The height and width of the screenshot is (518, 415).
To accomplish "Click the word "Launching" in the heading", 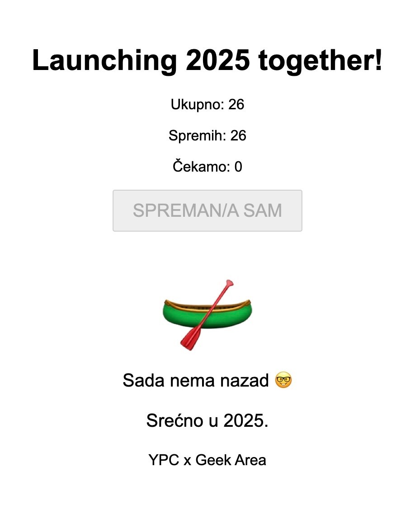I will 104,61.
